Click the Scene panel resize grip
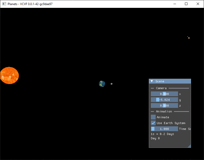This screenshot has width=204, height=160. click(x=189, y=146)
